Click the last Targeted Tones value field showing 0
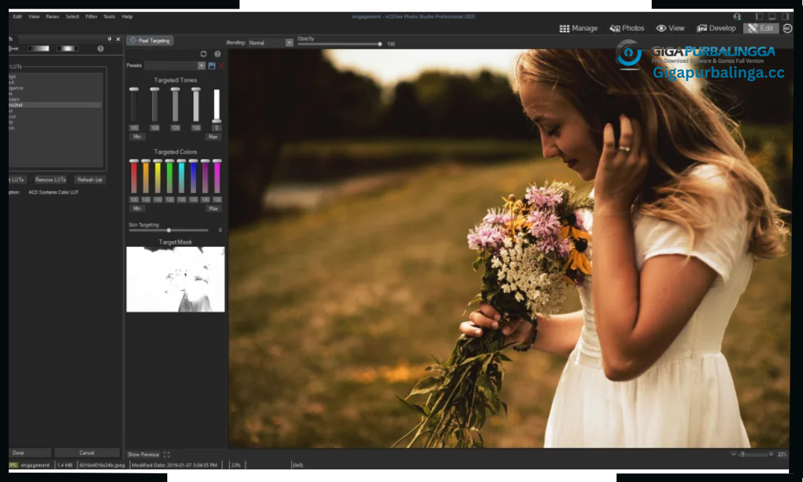This screenshot has width=803, height=482. point(216,128)
